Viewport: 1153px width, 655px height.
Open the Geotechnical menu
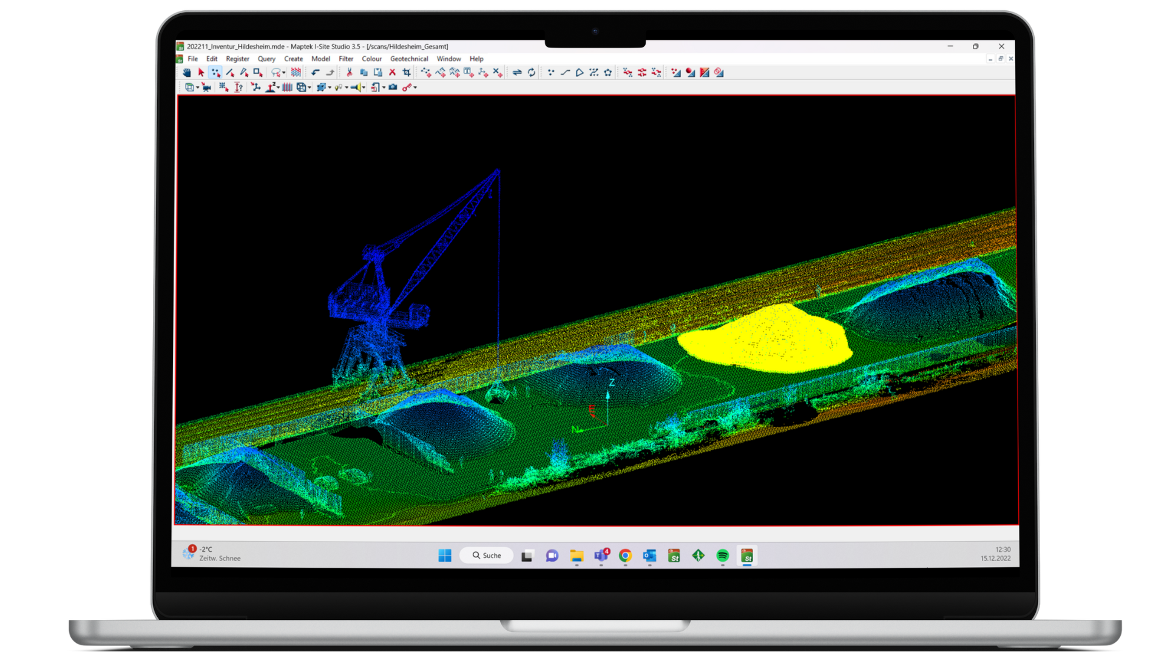(x=409, y=59)
